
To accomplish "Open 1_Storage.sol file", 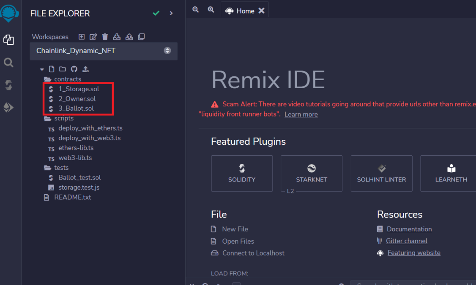I will [x=79, y=89].
